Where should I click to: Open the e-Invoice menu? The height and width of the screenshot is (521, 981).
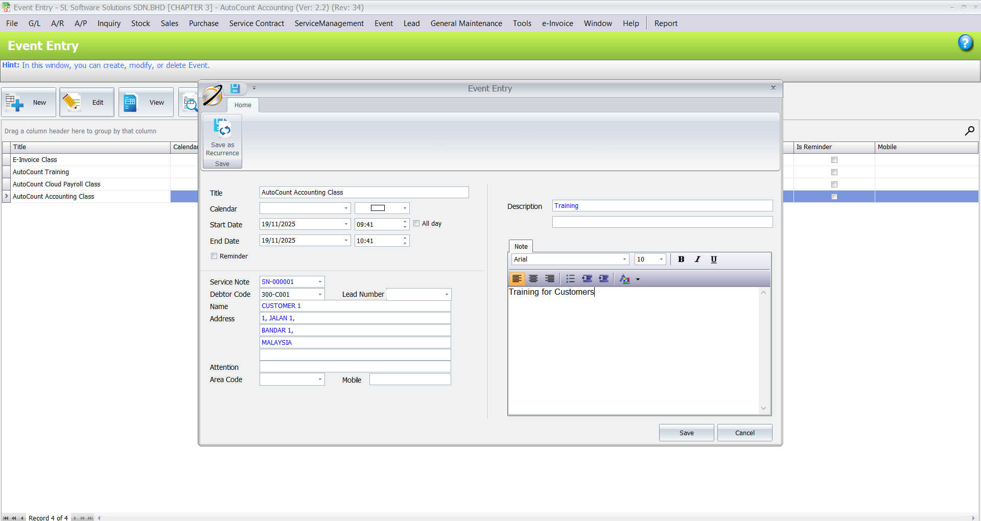[x=557, y=23]
